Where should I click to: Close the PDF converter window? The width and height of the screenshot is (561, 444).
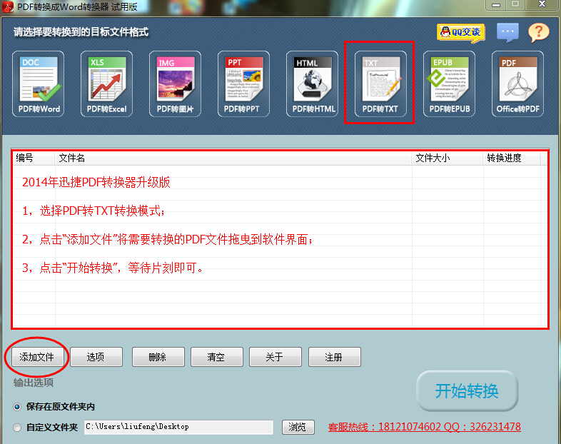click(x=542, y=4)
